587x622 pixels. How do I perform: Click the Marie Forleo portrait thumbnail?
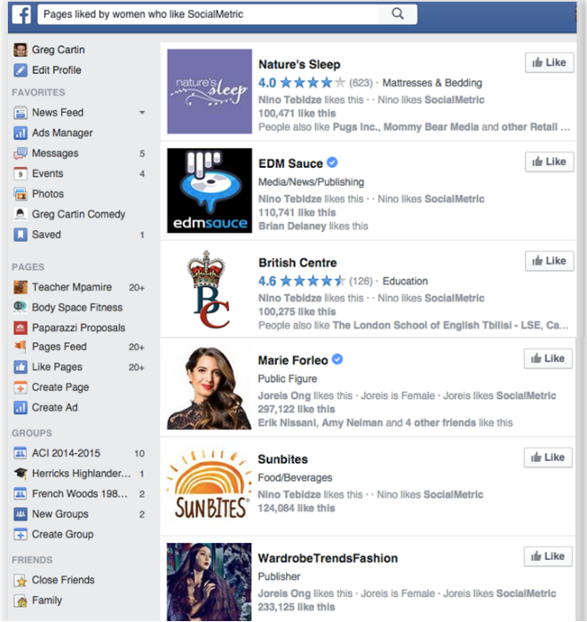click(209, 387)
